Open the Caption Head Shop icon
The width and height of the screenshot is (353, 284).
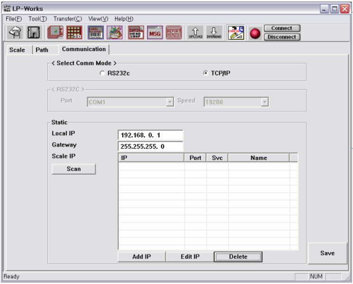(x=136, y=33)
